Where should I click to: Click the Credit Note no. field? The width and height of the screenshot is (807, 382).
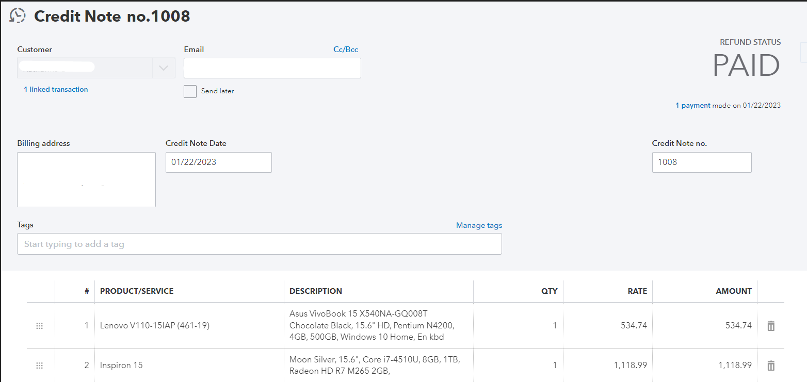(x=701, y=162)
